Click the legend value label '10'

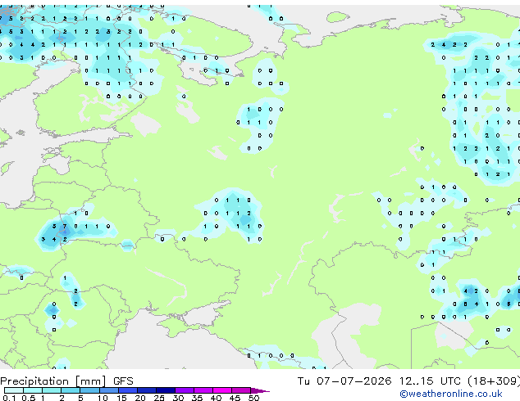[x=103, y=398]
